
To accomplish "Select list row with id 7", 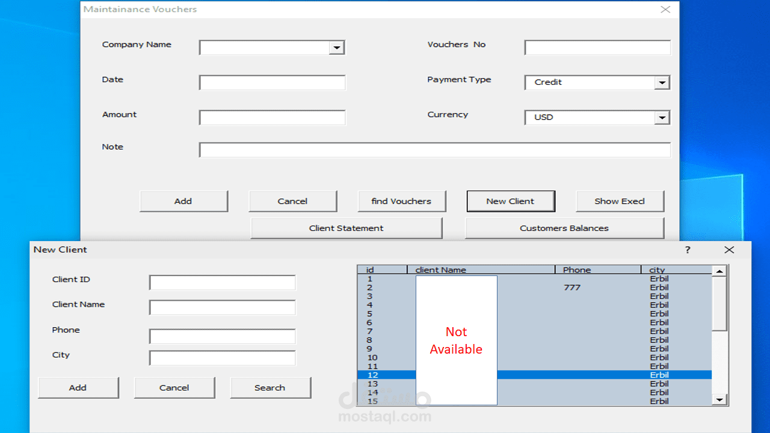I will pyautogui.click(x=535, y=331).
